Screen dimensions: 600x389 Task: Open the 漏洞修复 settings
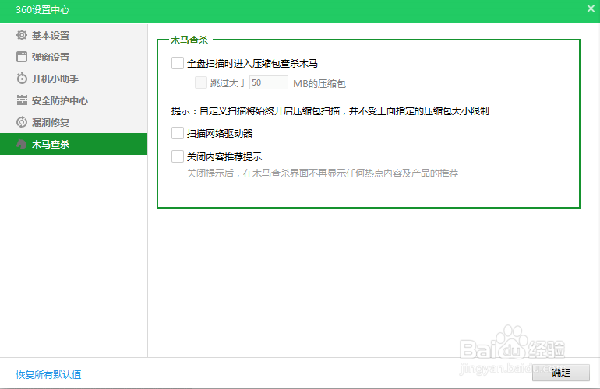73,122
